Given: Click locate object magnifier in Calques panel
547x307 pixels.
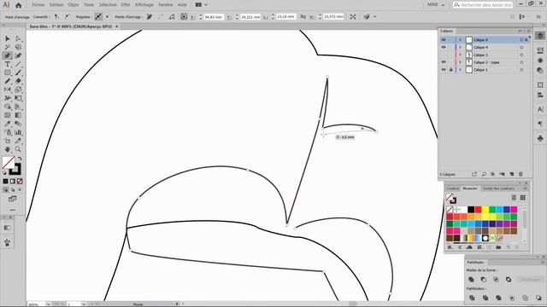Looking at the screenshot, I should pyautogui.click(x=484, y=174).
